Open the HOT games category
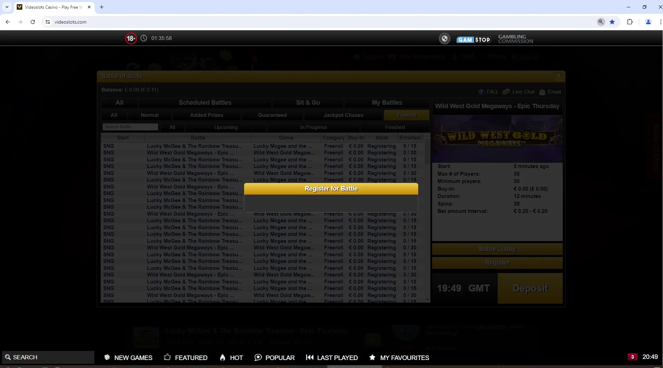The width and height of the screenshot is (663, 368). click(231, 358)
